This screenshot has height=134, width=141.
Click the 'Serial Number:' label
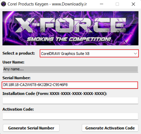click(x=16, y=78)
